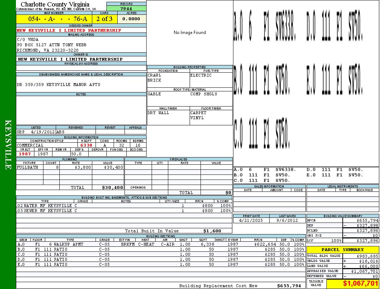Select the rooms count 32
The width and height of the screenshot is (380, 289).
click(122, 145)
